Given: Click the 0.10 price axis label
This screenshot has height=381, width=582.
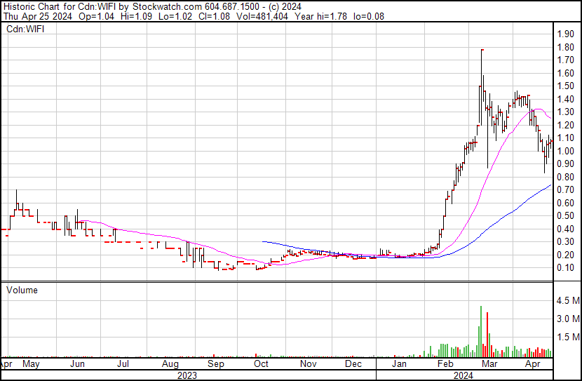Looking at the screenshot, I should pyautogui.click(x=564, y=268).
